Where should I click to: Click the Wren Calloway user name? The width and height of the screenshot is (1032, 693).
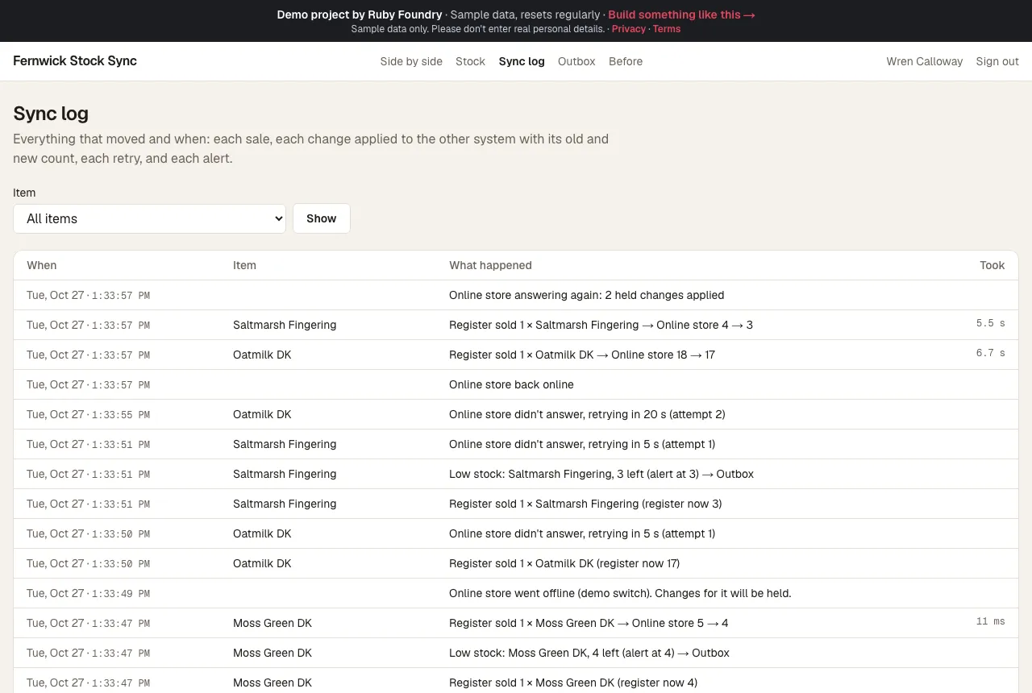pos(925,61)
